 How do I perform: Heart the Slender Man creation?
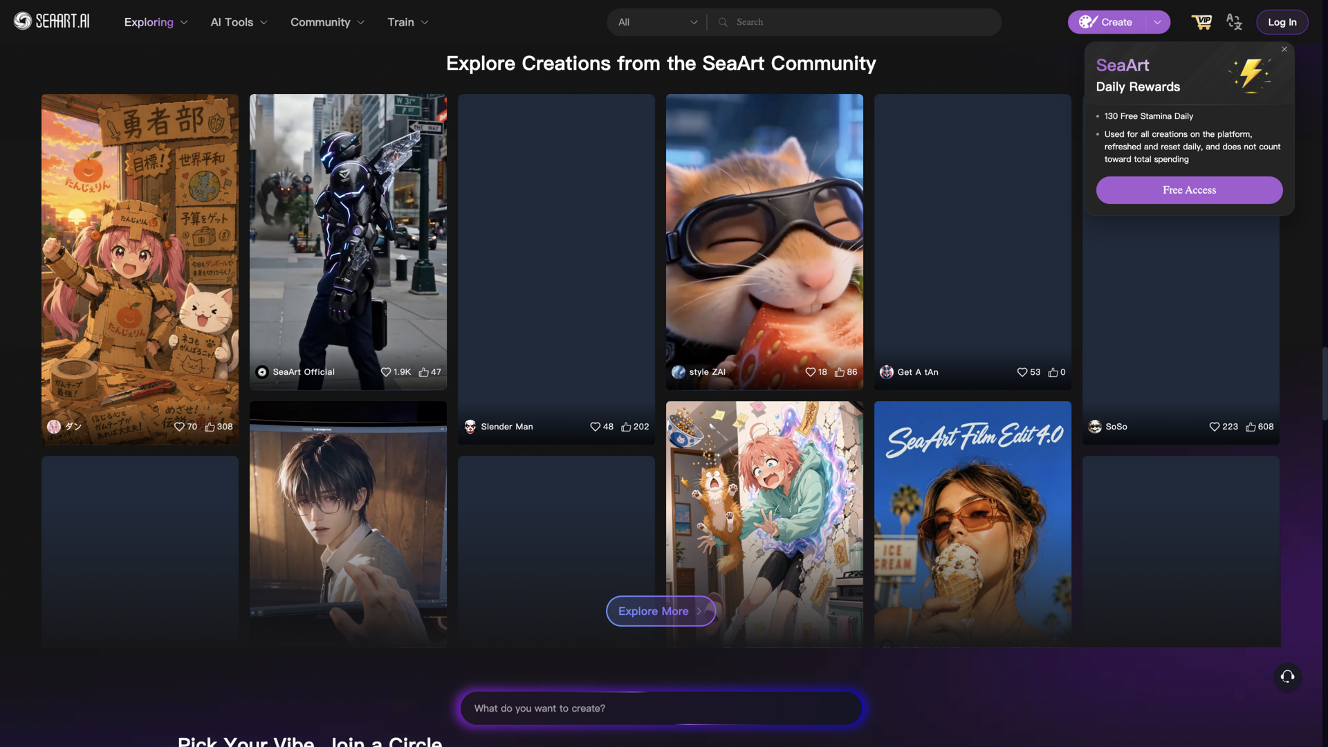(x=595, y=427)
